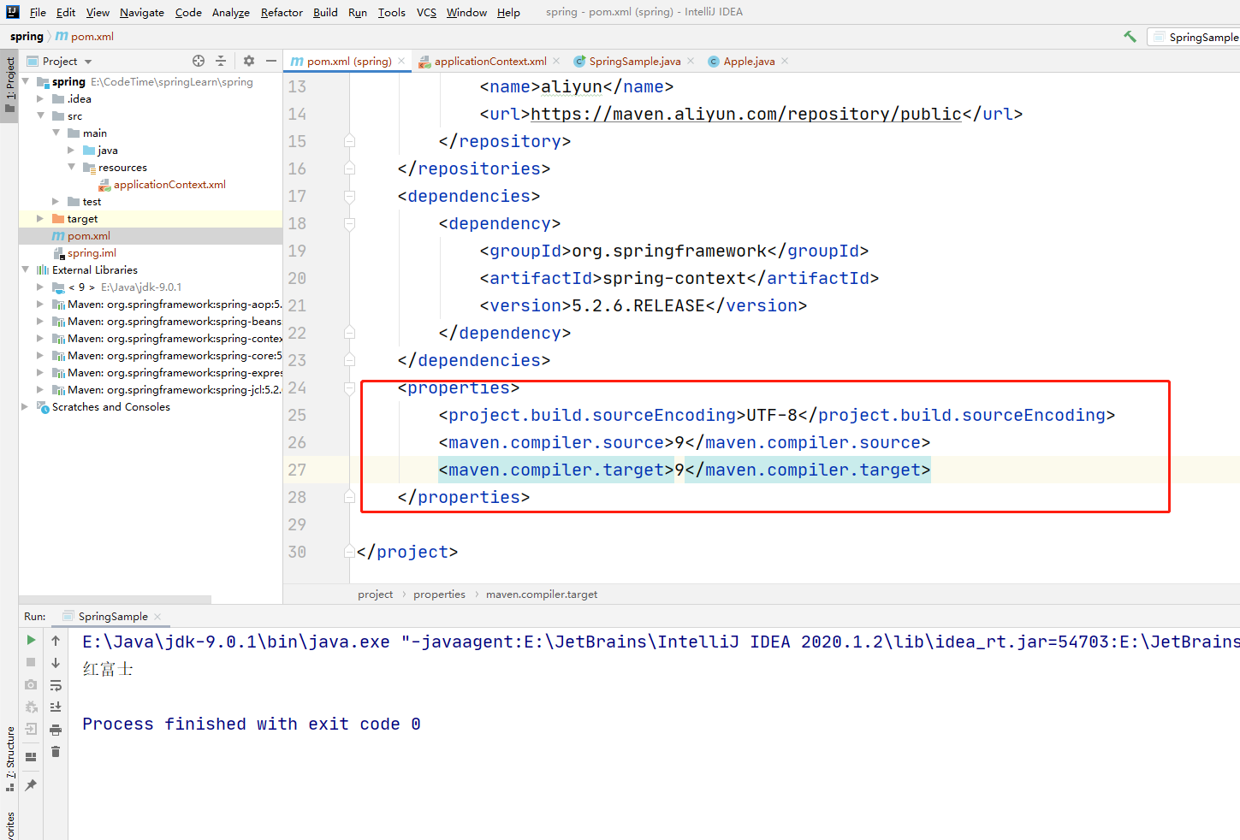The height and width of the screenshot is (840, 1240).
Task: Switch to Apple.java tab
Action: [x=749, y=62]
